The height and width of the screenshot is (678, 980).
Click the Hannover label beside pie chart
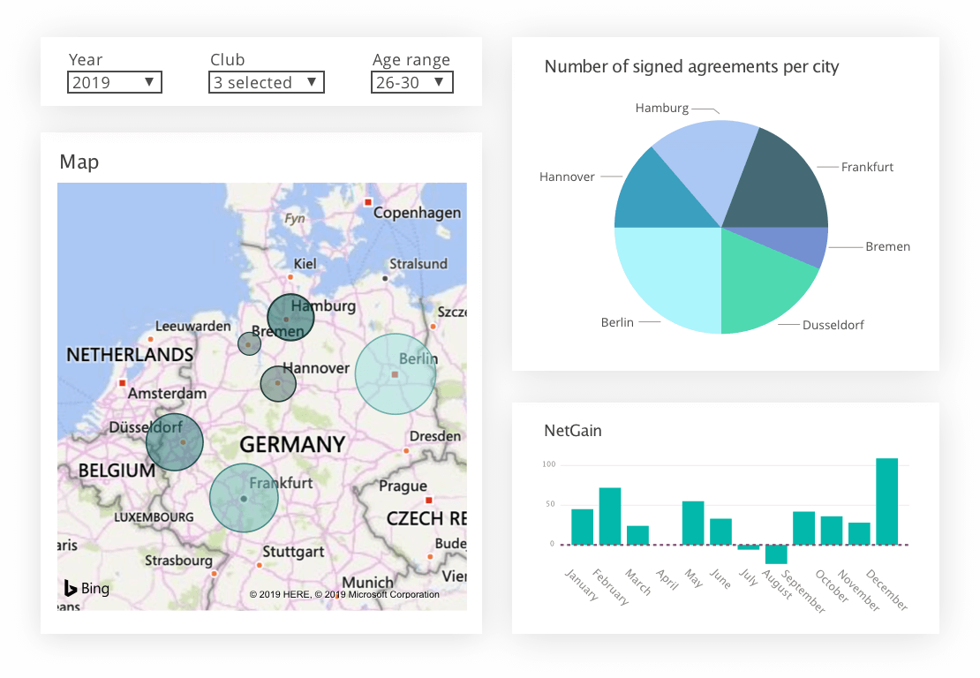click(567, 177)
